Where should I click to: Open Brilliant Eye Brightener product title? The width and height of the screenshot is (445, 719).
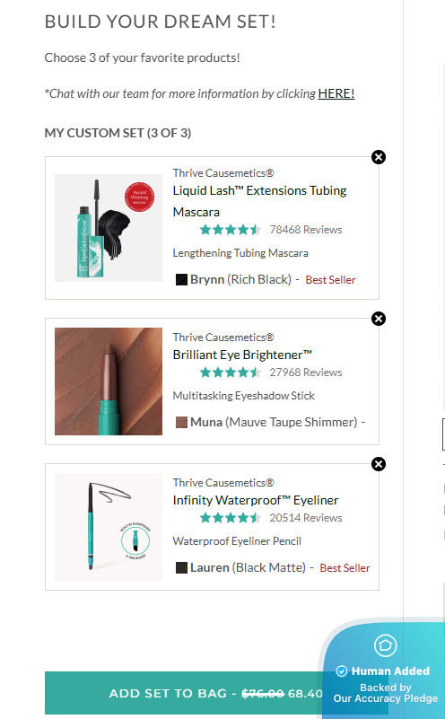pyautogui.click(x=242, y=355)
